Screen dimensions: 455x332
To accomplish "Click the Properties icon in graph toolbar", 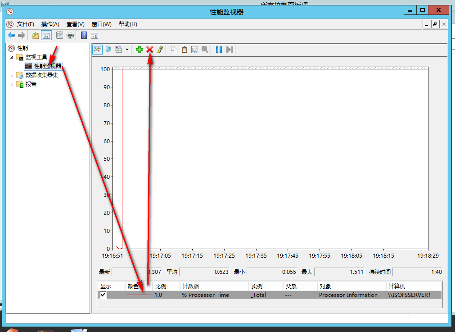I will point(195,50).
